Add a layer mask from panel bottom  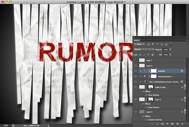click(162, 124)
